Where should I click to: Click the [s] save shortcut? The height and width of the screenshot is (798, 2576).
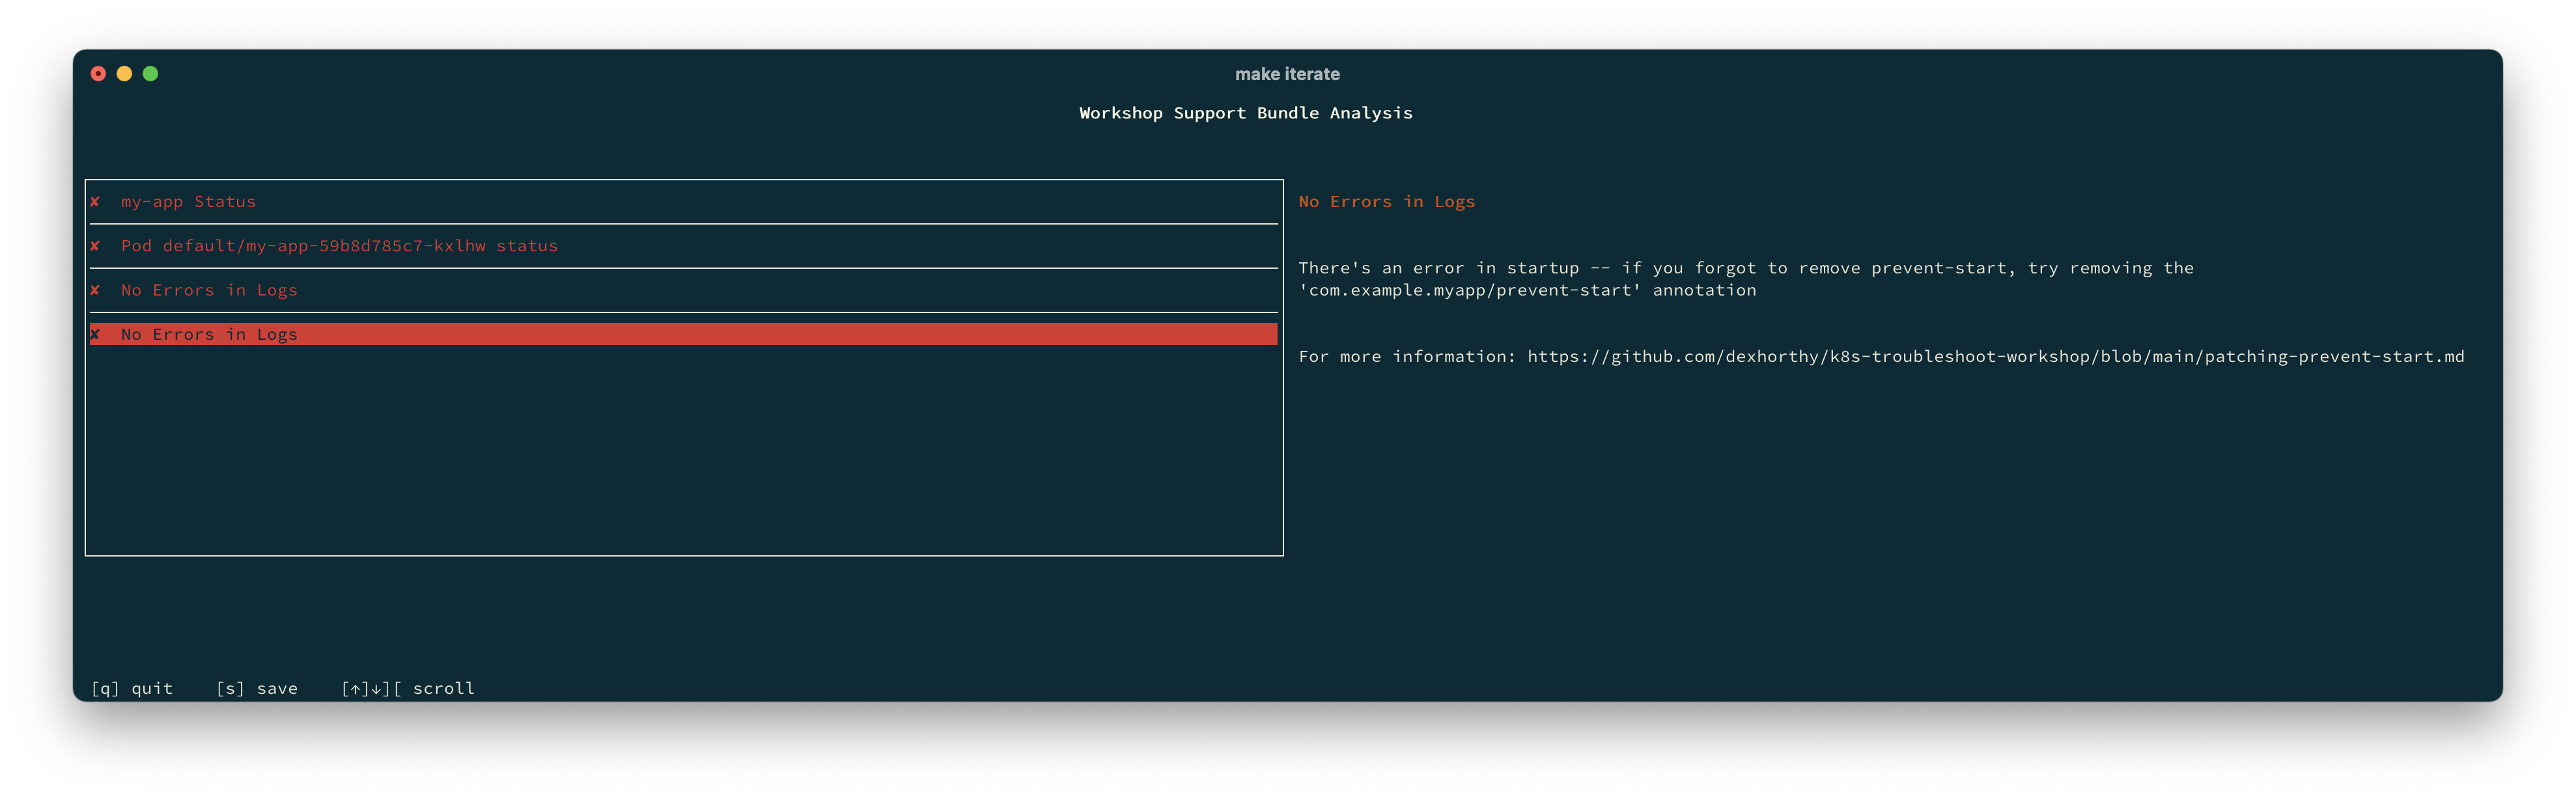[257, 688]
